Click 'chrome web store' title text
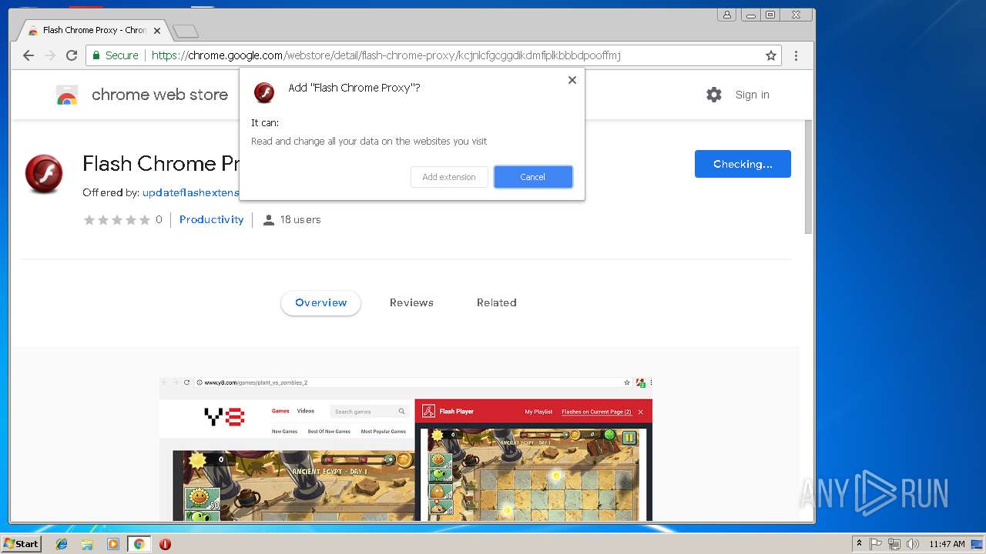Image resolution: width=986 pixels, height=554 pixels. (159, 95)
